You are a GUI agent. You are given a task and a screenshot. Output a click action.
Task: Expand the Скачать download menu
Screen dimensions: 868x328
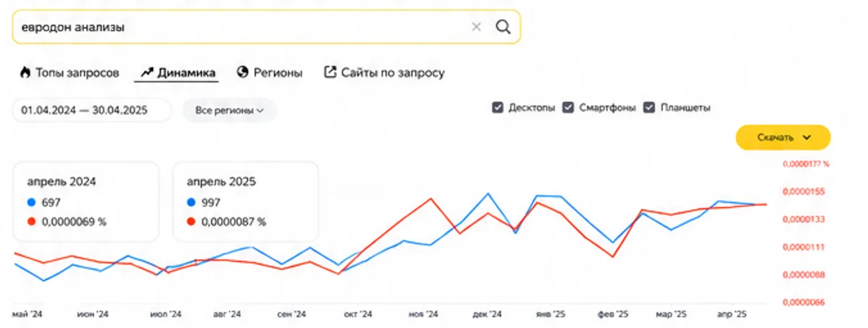(x=783, y=138)
